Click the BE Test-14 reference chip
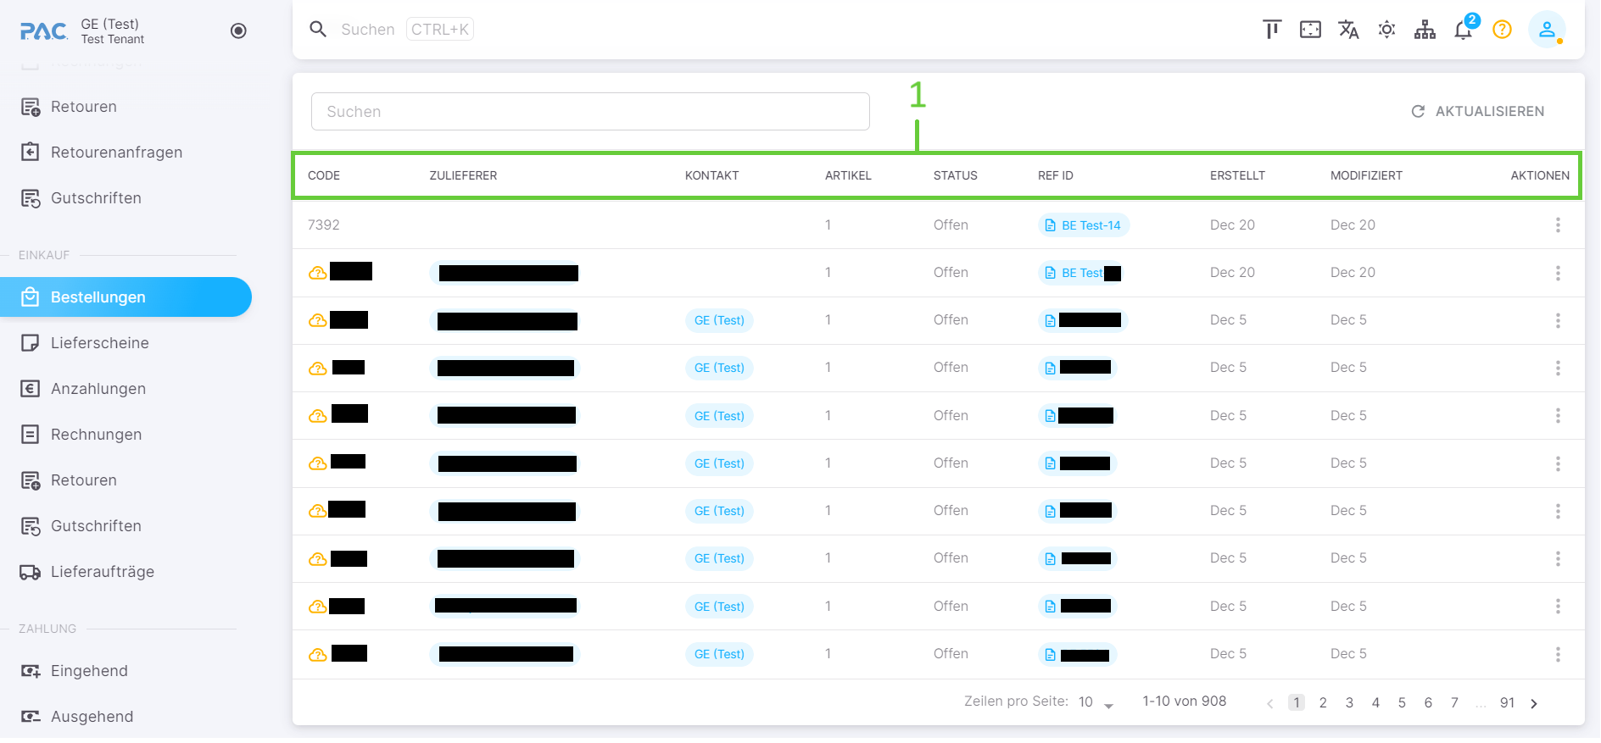The image size is (1601, 743). [x=1084, y=225]
